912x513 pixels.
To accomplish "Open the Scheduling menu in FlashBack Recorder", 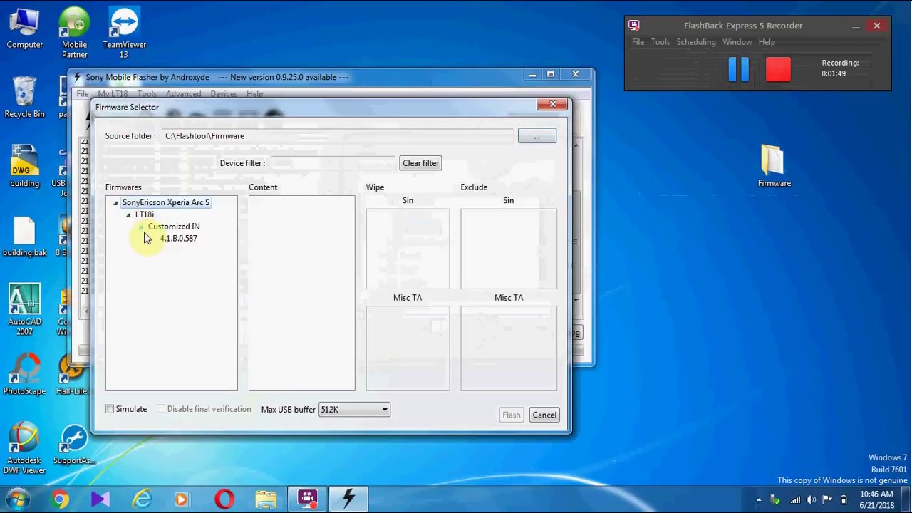I will click(696, 42).
